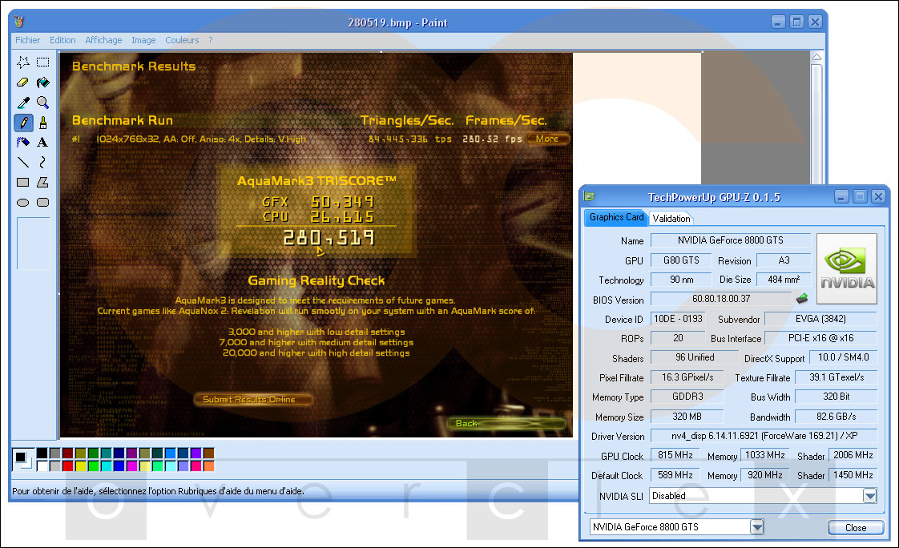Click the current foreground/background color indicator

click(x=23, y=458)
